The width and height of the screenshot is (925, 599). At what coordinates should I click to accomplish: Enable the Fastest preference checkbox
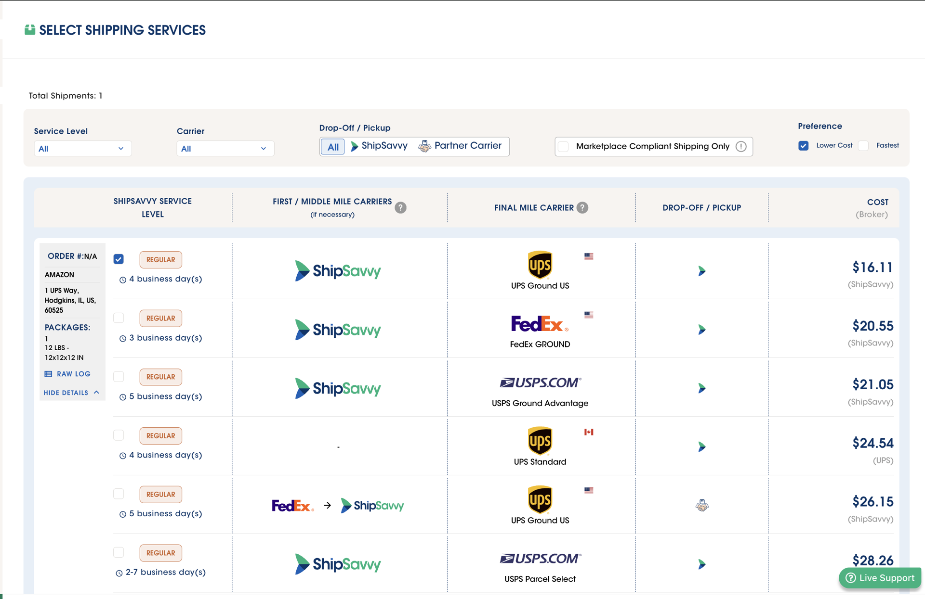click(x=863, y=145)
